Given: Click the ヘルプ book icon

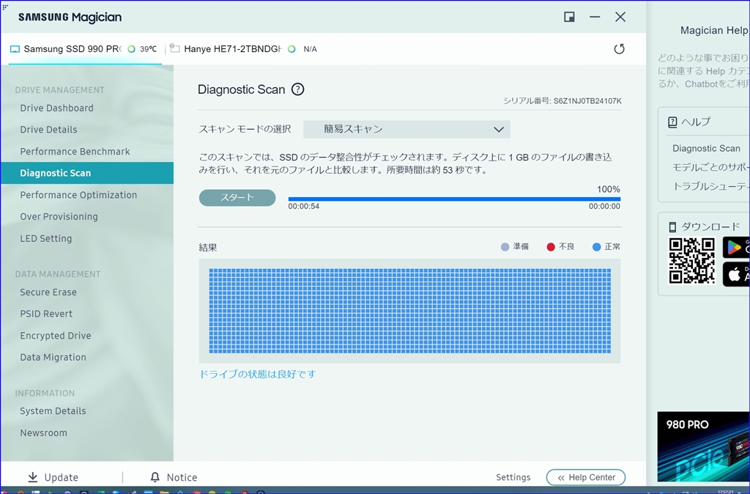Looking at the screenshot, I should click(x=672, y=122).
